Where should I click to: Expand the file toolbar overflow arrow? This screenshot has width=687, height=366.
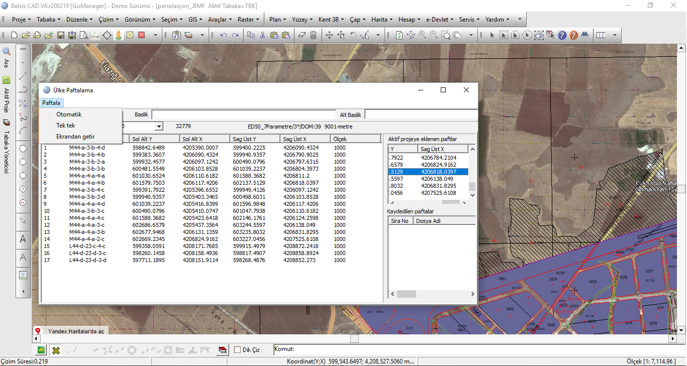pyautogui.click(x=156, y=35)
